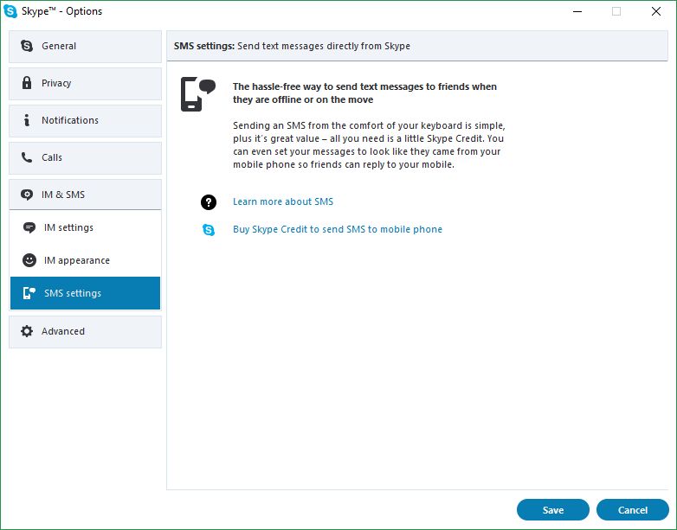Open the Advanced options section

coord(85,332)
